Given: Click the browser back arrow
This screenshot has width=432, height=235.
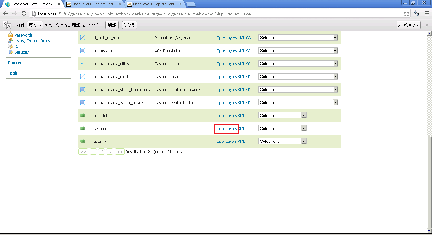Looking at the screenshot, I should pyautogui.click(x=6, y=14).
